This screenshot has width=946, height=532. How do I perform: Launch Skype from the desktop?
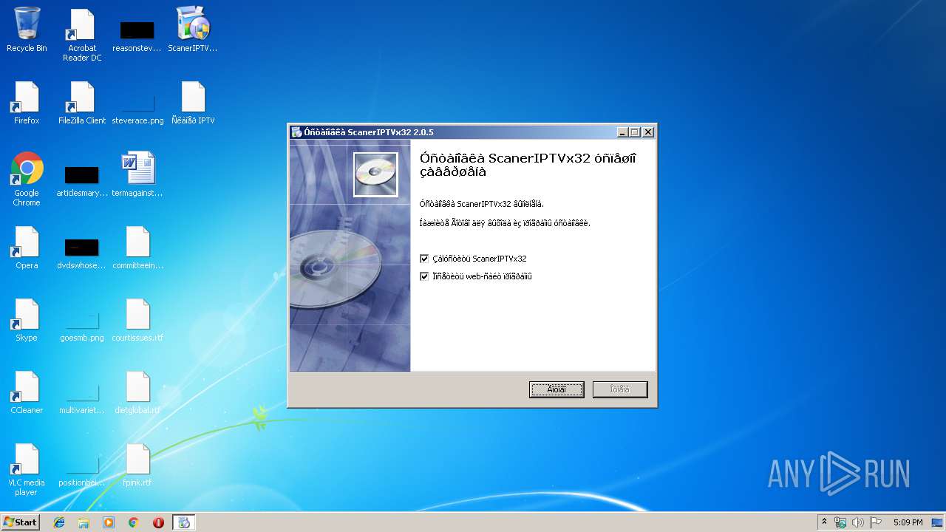(27, 320)
